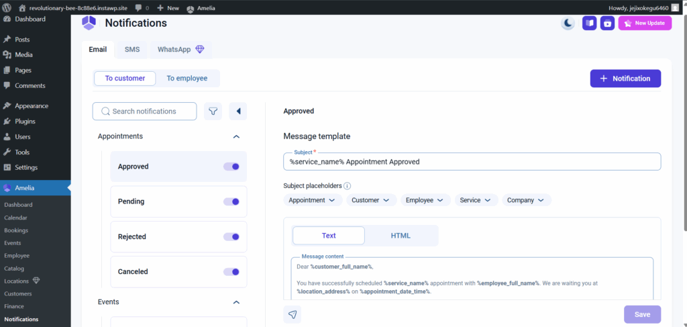Open Amelia Employee submenu item

(x=17, y=256)
